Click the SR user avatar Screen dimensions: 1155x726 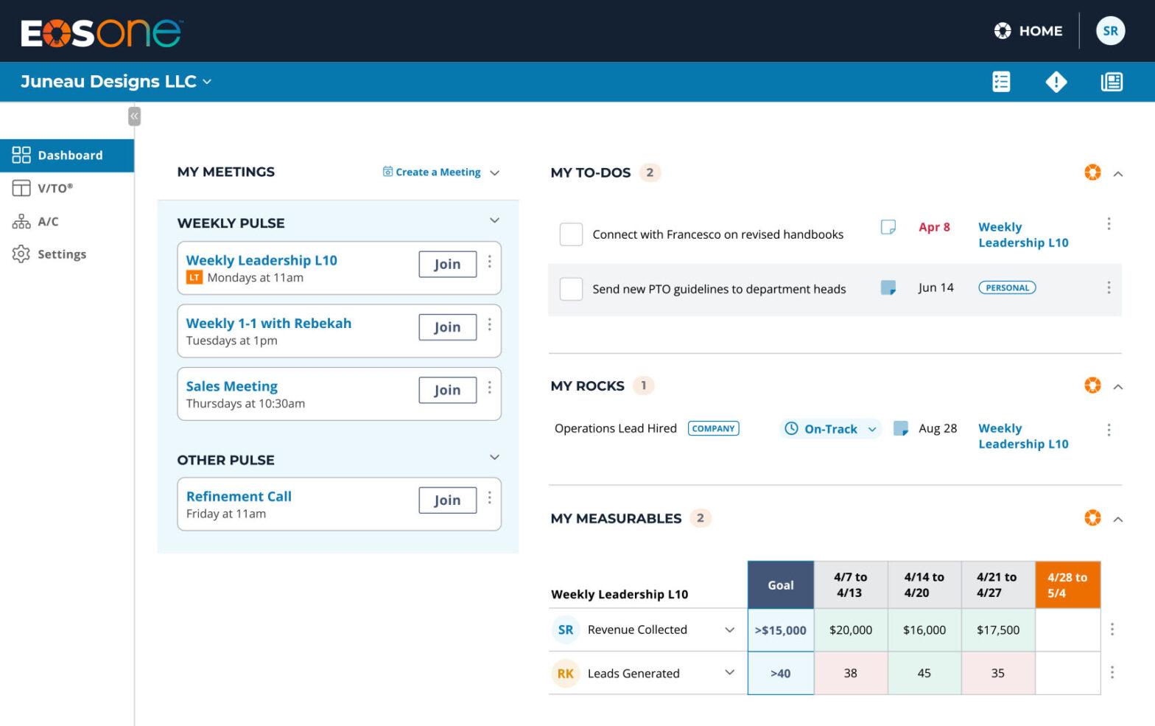[1109, 31]
